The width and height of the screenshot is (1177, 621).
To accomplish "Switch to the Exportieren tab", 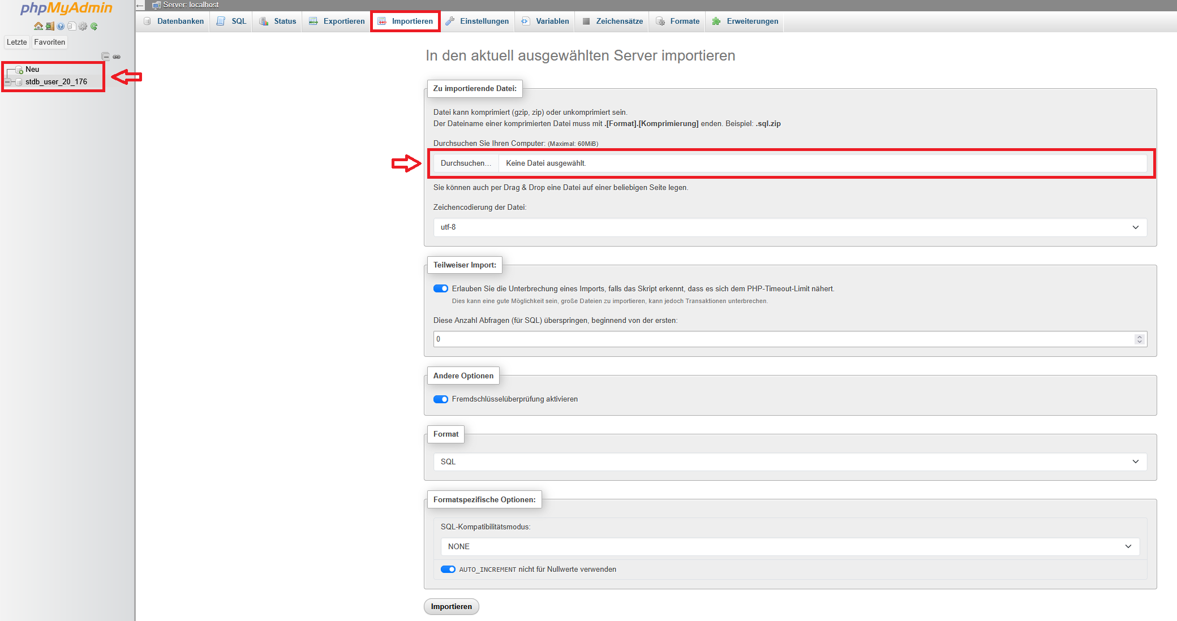I will 337,21.
